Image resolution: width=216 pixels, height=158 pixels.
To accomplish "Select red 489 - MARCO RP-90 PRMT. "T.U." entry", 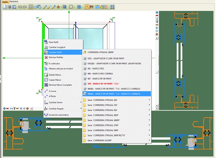I will pyautogui.click(x=117, y=84).
